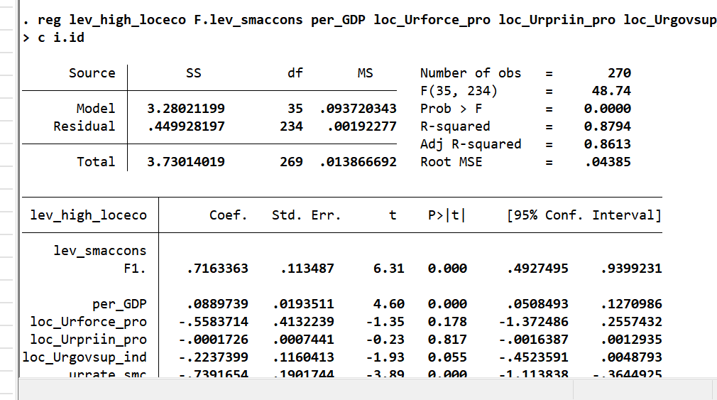This screenshot has height=400, width=717.
Task: Select the Number of obs value 270
Action: [x=619, y=73]
